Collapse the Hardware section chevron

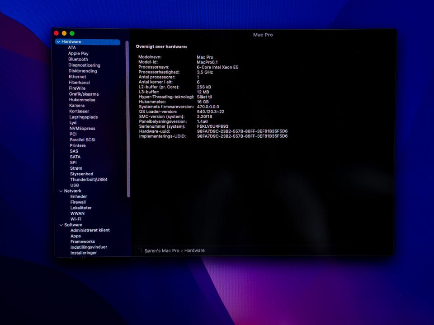(58, 42)
